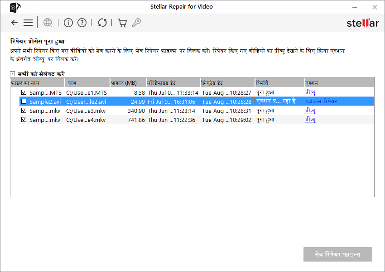Image resolution: width=385 pixels, height=272 pixels.
Task: Click modified date ending 11:23:14
Action: click(x=171, y=111)
